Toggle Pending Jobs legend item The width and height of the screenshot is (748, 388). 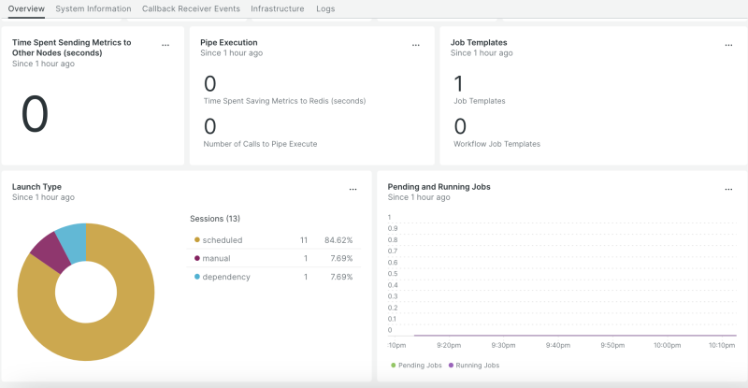tap(418, 365)
